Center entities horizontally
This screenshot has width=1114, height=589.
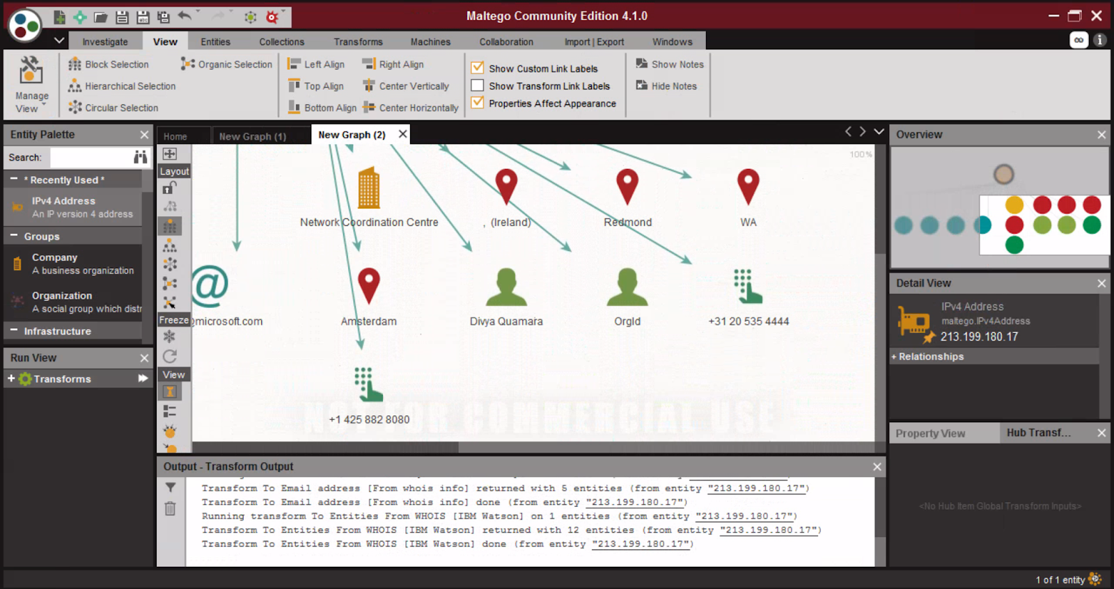click(x=411, y=108)
